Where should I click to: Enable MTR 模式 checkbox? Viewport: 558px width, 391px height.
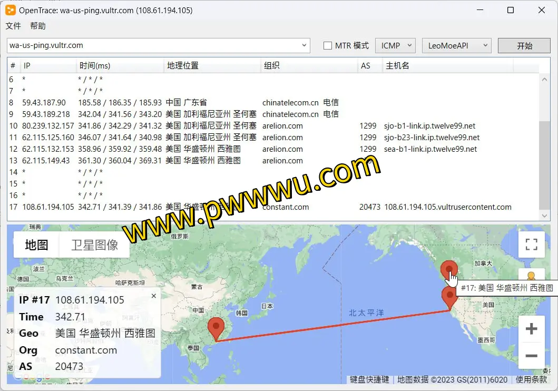coord(327,45)
